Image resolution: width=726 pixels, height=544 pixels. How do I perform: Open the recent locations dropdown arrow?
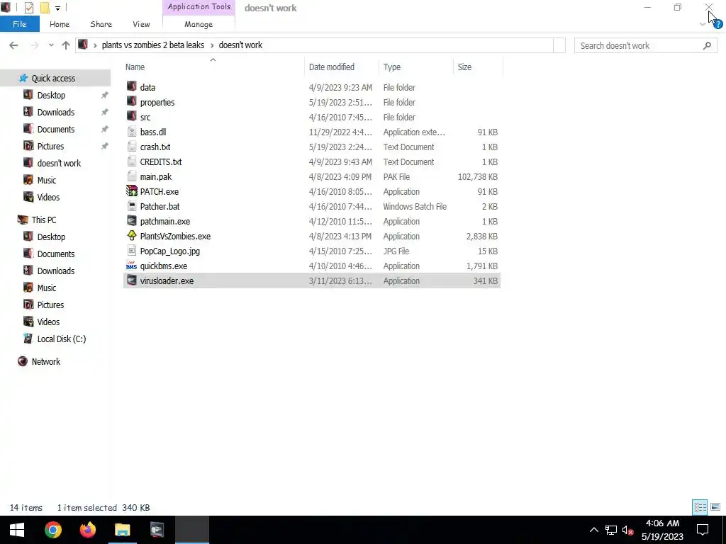pos(51,45)
